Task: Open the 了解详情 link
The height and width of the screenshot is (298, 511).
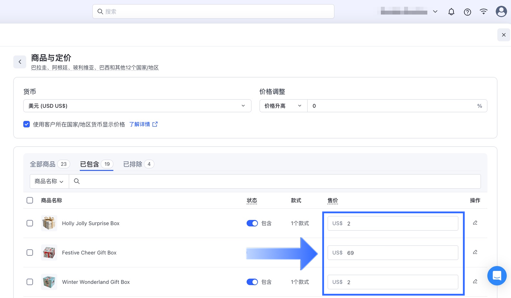Action: (143, 124)
